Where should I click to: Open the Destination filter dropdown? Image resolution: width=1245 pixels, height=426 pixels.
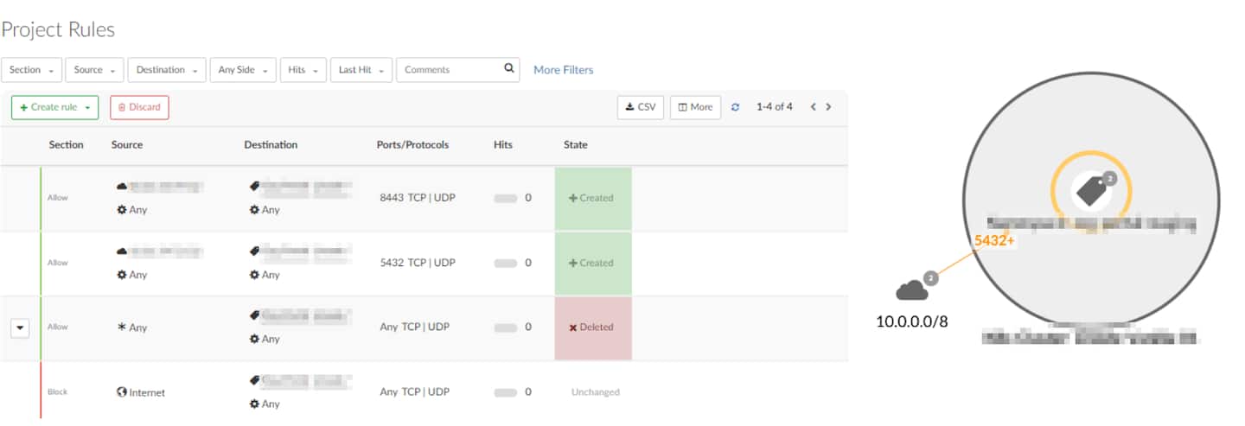(167, 70)
